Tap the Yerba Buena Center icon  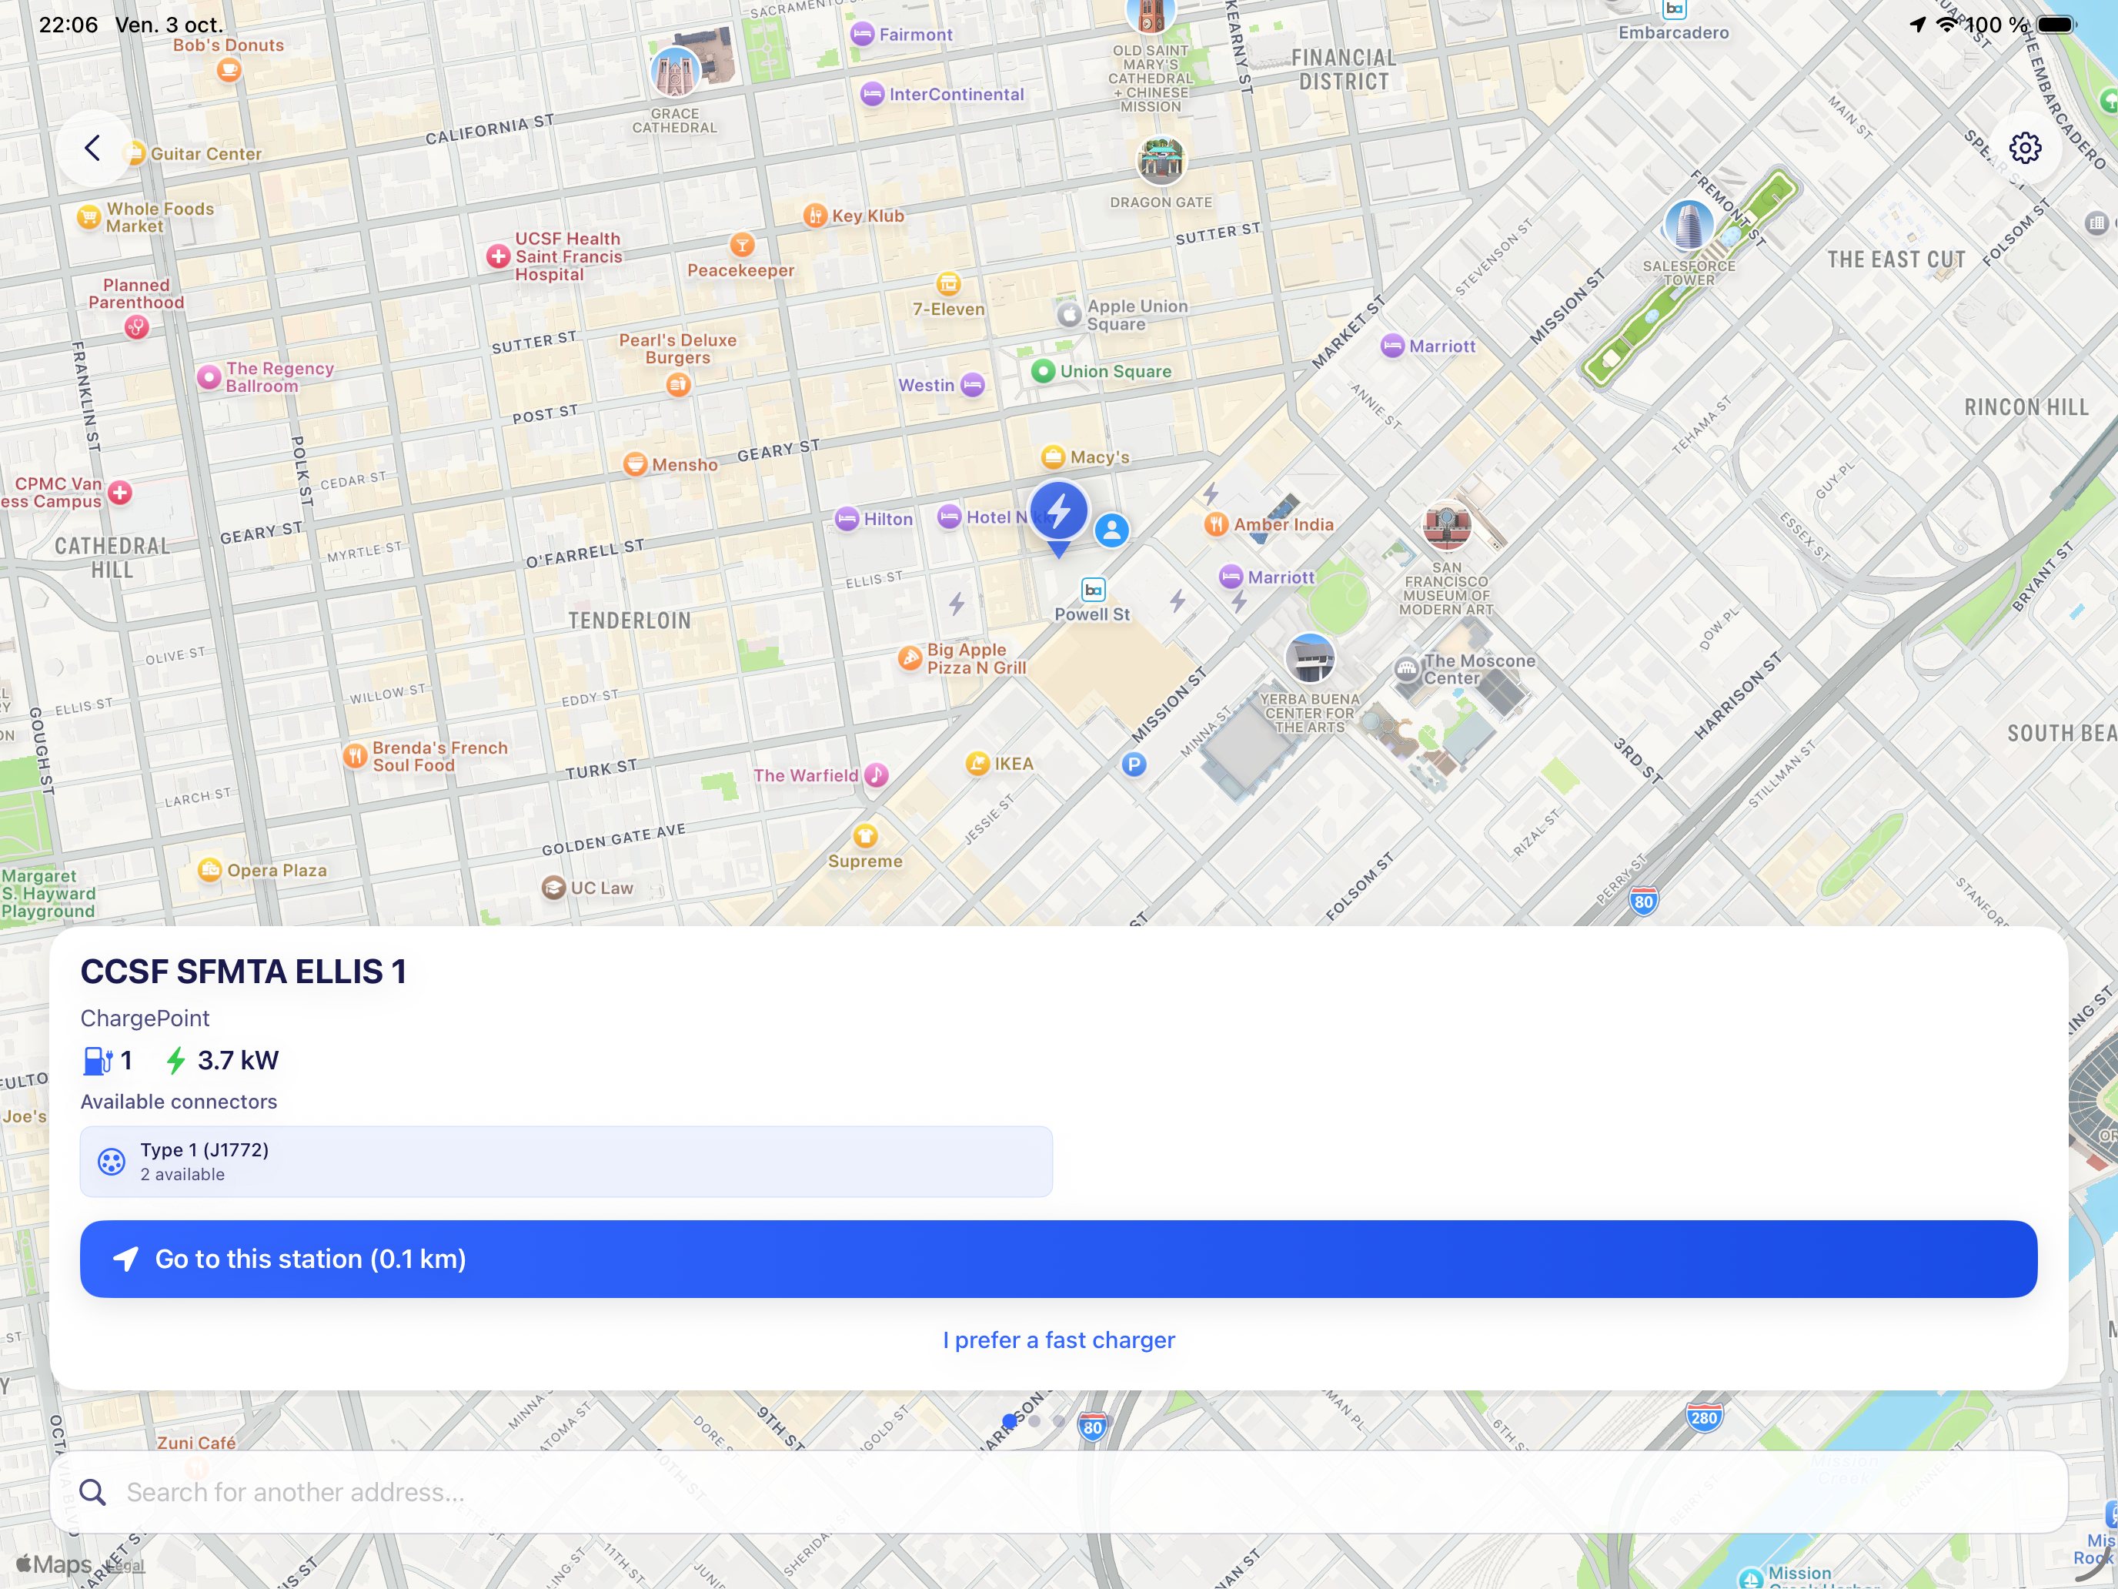(1310, 659)
